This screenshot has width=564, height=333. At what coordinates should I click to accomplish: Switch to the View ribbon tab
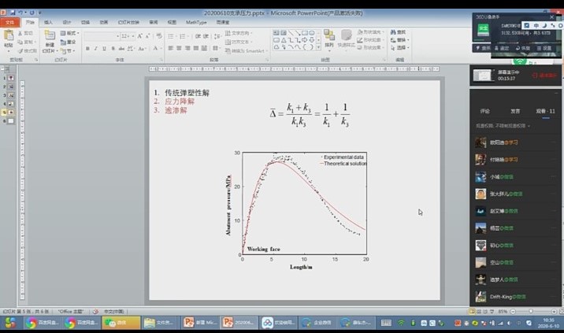(172, 22)
